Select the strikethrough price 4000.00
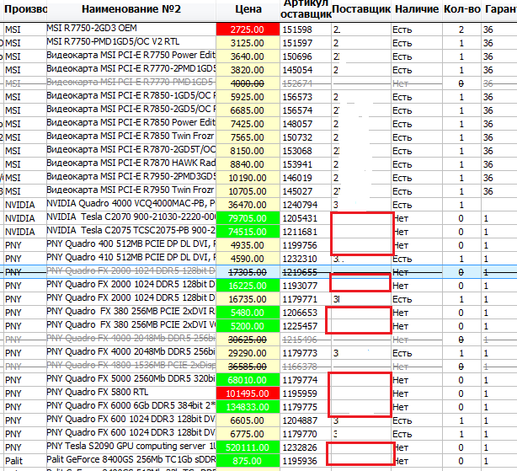The width and height of the screenshot is (517, 471). point(248,83)
